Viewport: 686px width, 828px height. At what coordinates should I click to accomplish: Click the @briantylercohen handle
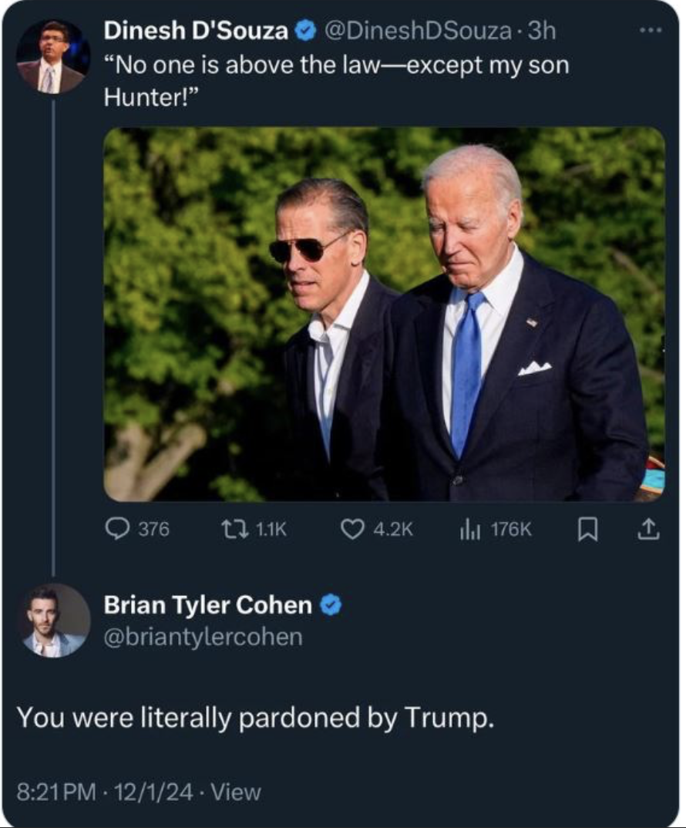coord(203,637)
